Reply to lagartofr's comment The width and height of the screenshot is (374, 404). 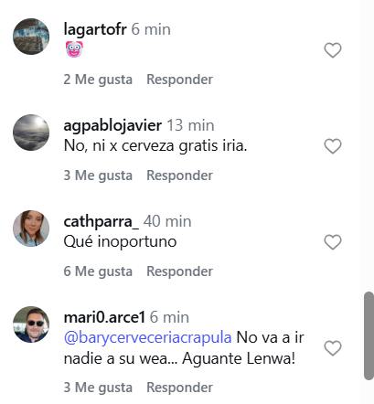[x=179, y=80]
